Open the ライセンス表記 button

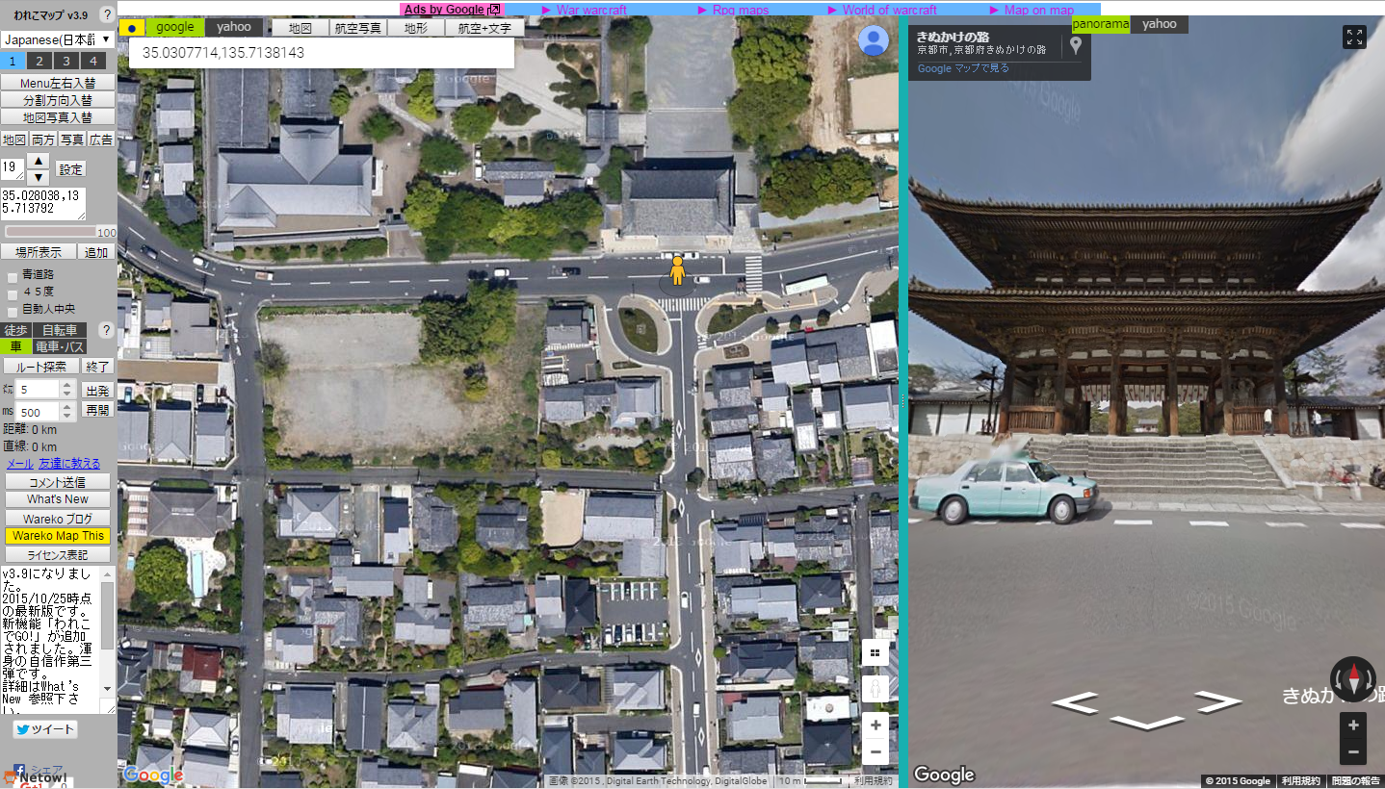pyautogui.click(x=58, y=555)
